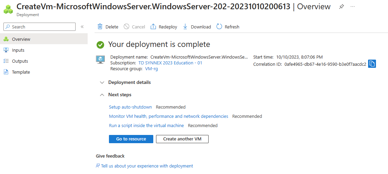Image resolution: width=388 pixels, height=174 pixels.
Task: Click the Download toolbar label
Action: [x=201, y=27]
